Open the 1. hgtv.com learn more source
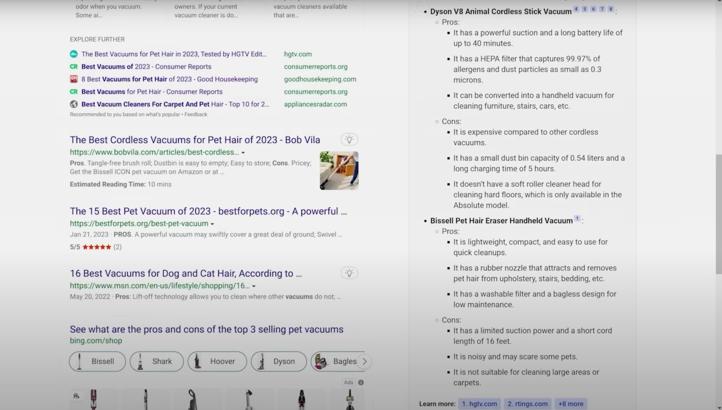Image resolution: width=722 pixels, height=410 pixels. [x=479, y=404]
